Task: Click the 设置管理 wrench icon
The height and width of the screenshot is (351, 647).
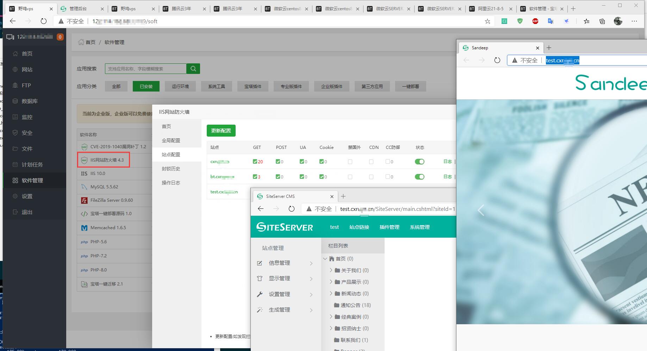Action: 260,294
